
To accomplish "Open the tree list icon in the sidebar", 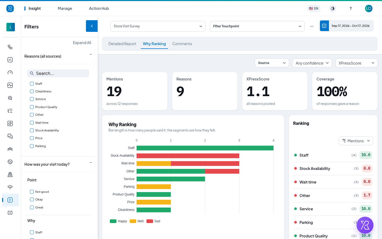I will coord(10,111).
